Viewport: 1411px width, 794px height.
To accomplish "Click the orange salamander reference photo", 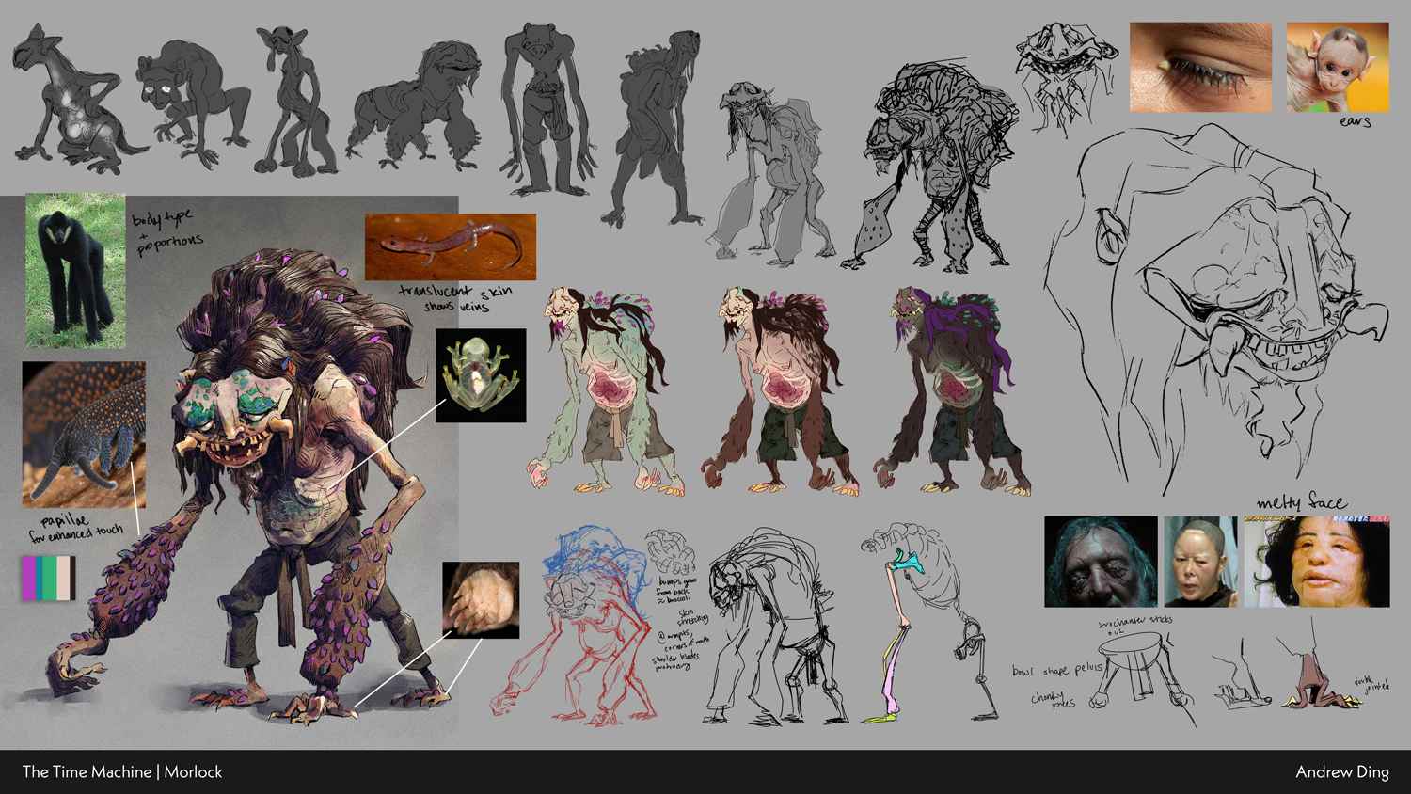I will (x=450, y=246).
